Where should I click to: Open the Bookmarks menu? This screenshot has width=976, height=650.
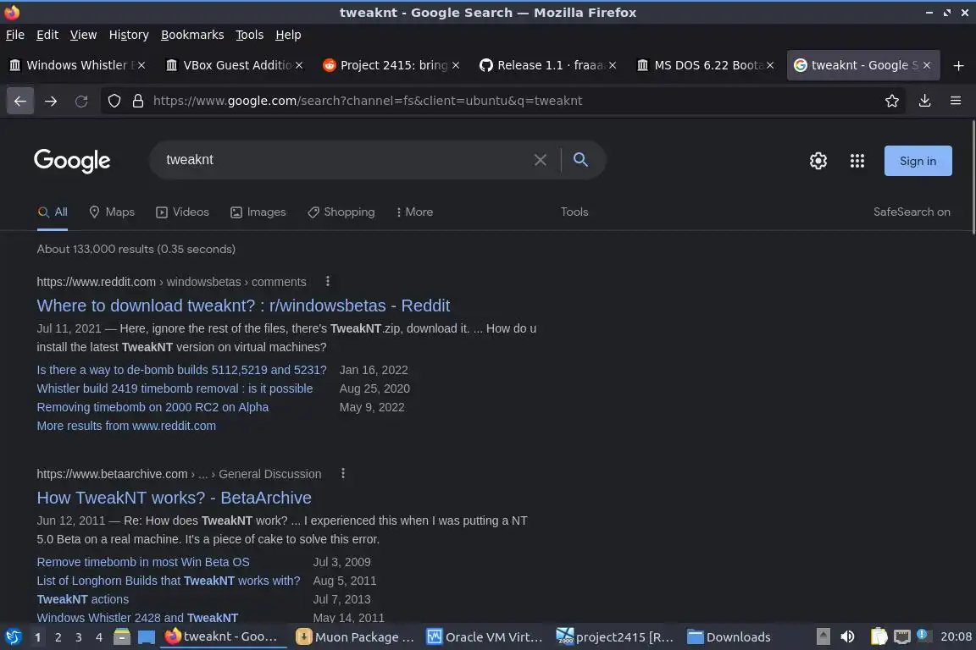pos(192,35)
